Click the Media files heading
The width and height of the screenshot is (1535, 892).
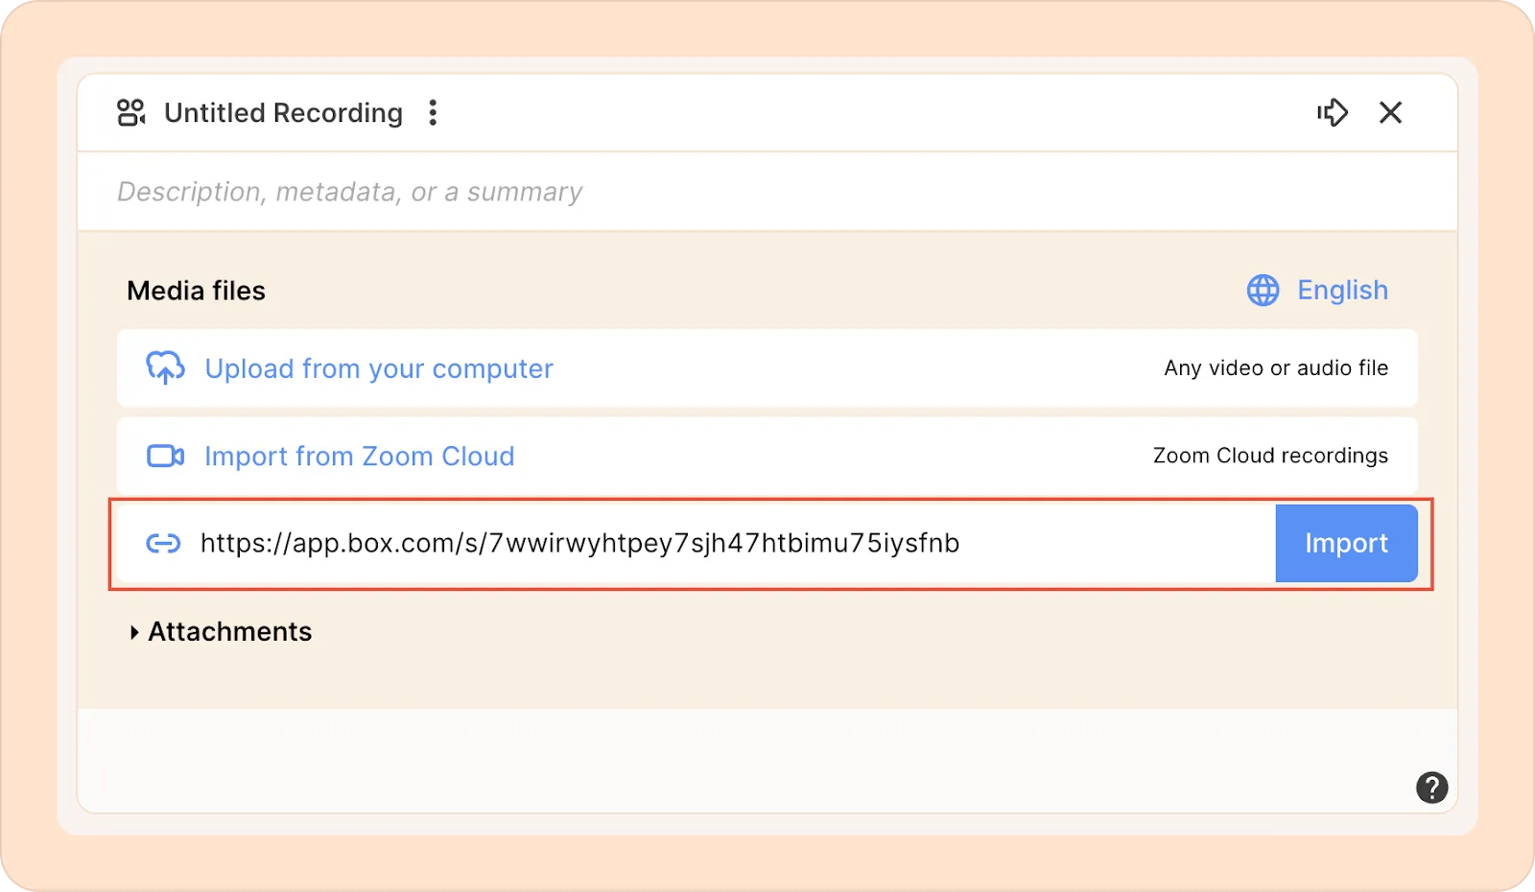point(196,291)
